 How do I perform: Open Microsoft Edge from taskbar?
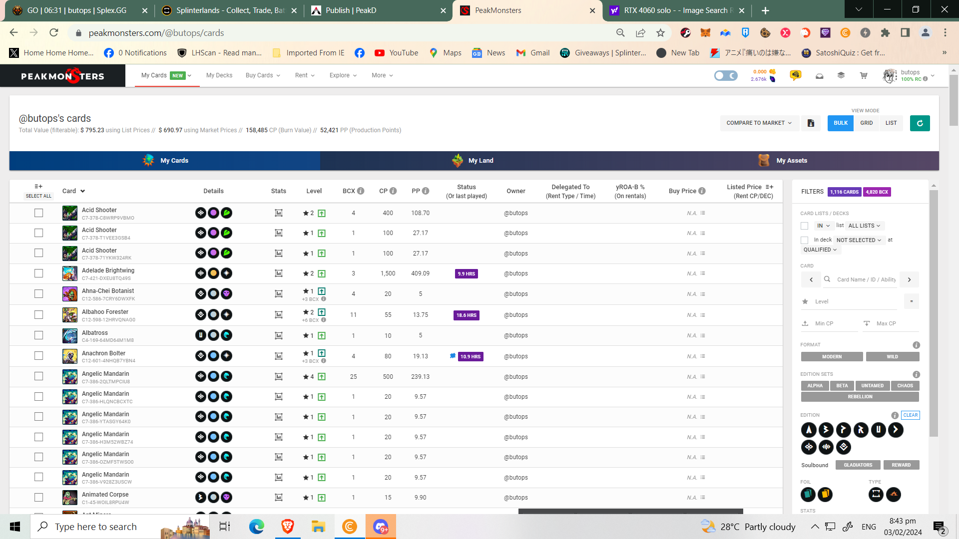[257, 527]
